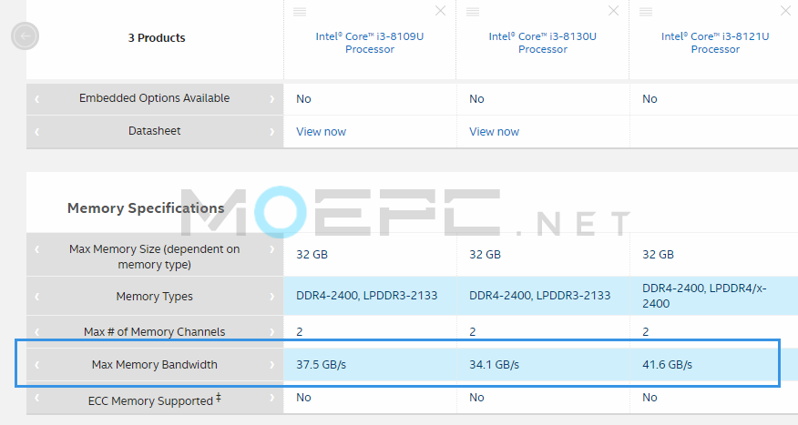Remove the i3-8109U column with X
Screen dimensions: 798x425
coord(440,11)
